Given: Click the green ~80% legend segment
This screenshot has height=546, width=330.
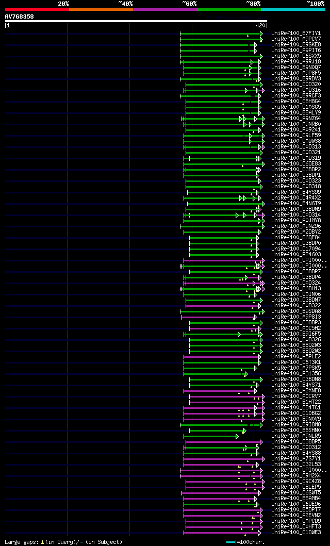Looking at the screenshot, I should 229,9.
